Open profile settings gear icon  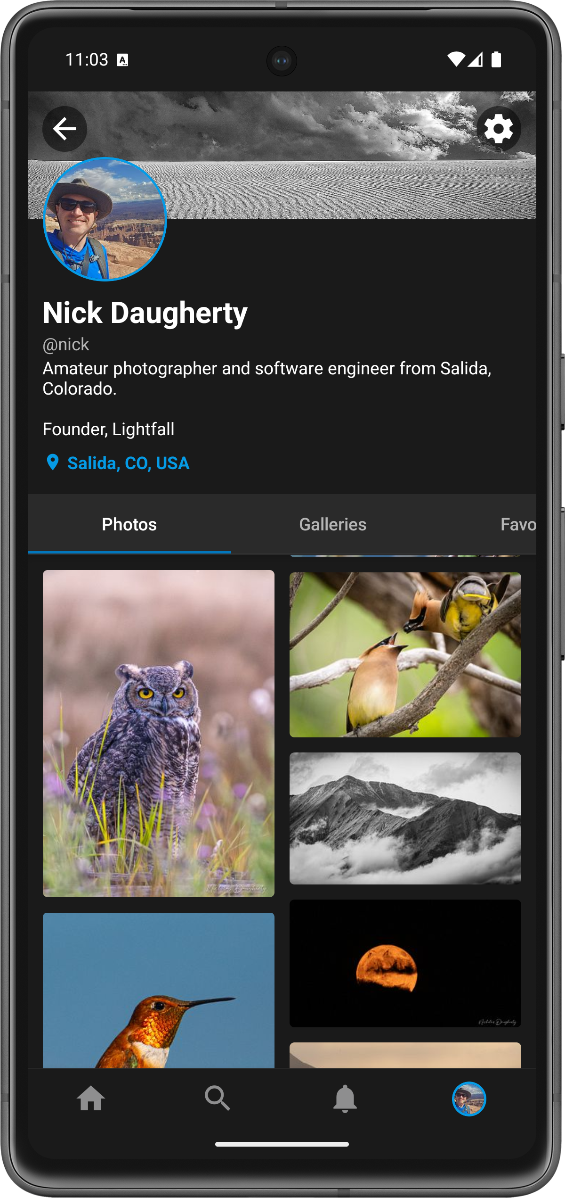[499, 129]
